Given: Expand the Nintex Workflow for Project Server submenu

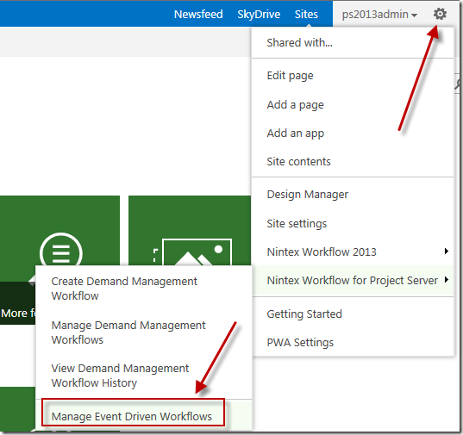Looking at the screenshot, I should 353,281.
